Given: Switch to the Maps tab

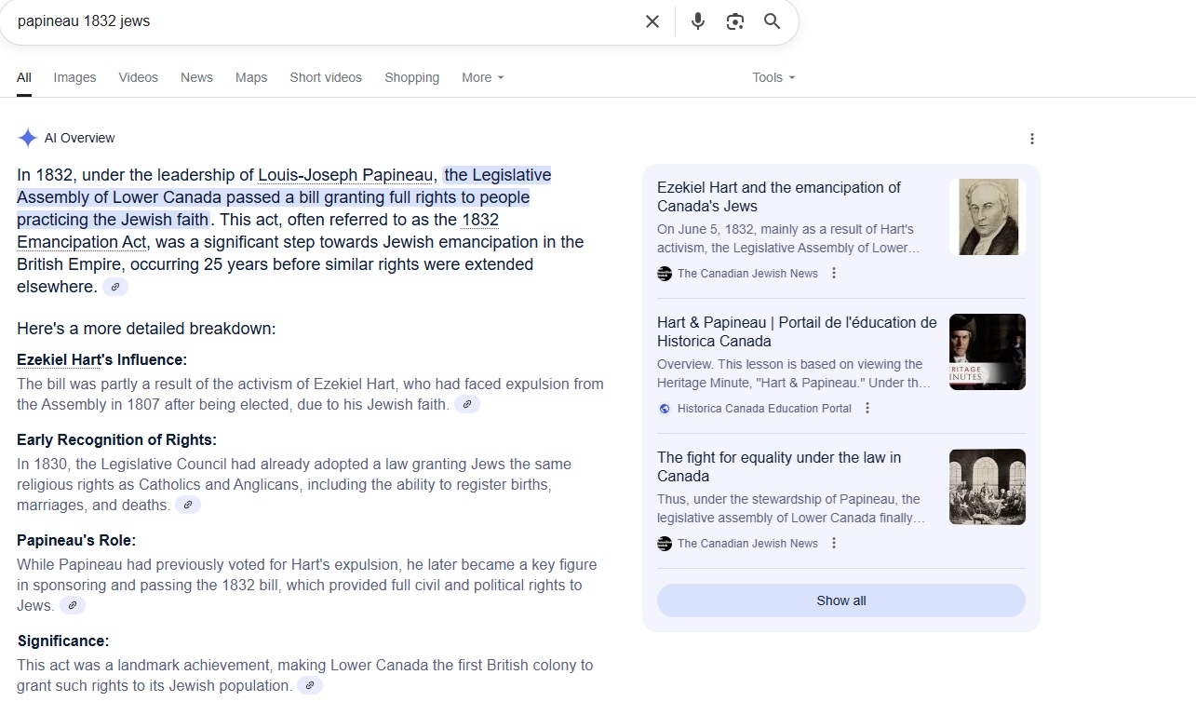Looking at the screenshot, I should click(251, 77).
